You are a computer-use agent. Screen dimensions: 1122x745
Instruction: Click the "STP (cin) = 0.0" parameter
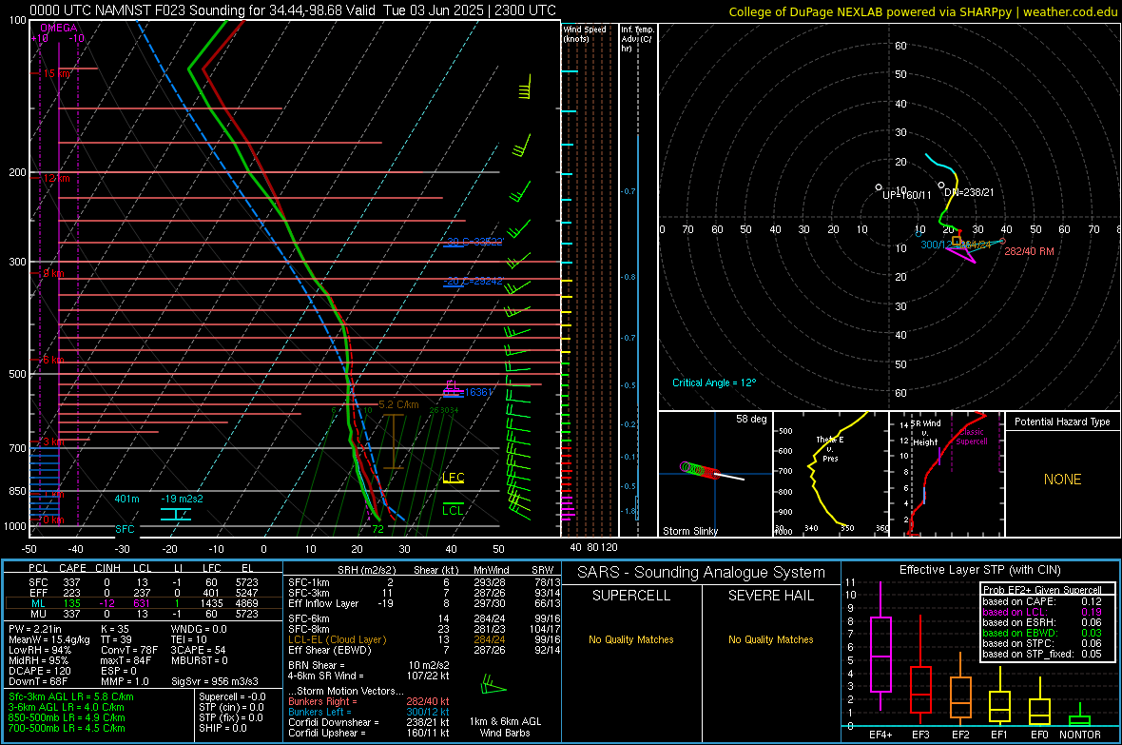(231, 707)
